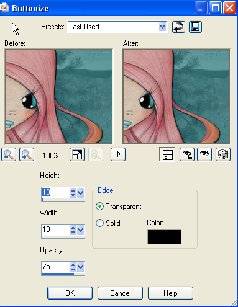Save preset using the floppy disk icon
This screenshot has height=307, width=238.
tap(195, 27)
